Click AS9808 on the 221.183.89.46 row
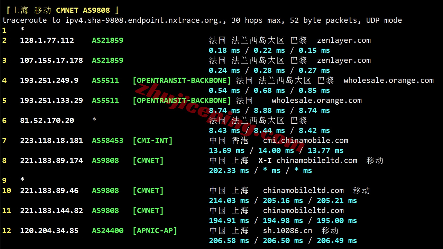The height and width of the screenshot is (249, 443). point(105,191)
